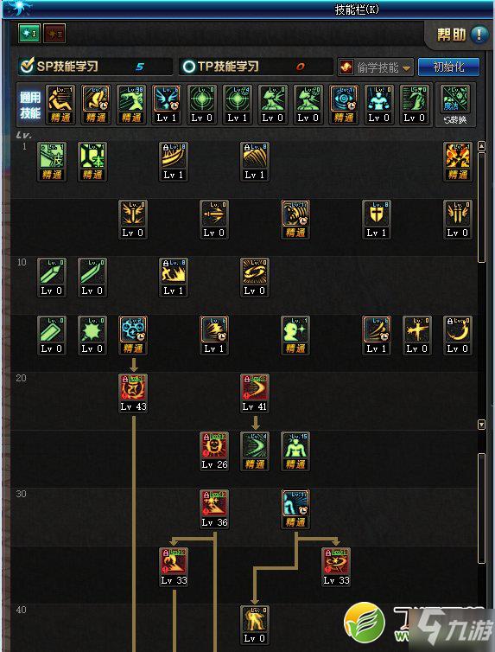495x652 pixels.
Task: Click the scrollbar down arrow
Action: [482, 425]
